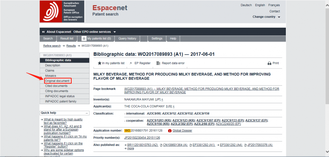Viewport: 329px width, 157px height.
Task: Switch language to Français
Action: point(274,5)
